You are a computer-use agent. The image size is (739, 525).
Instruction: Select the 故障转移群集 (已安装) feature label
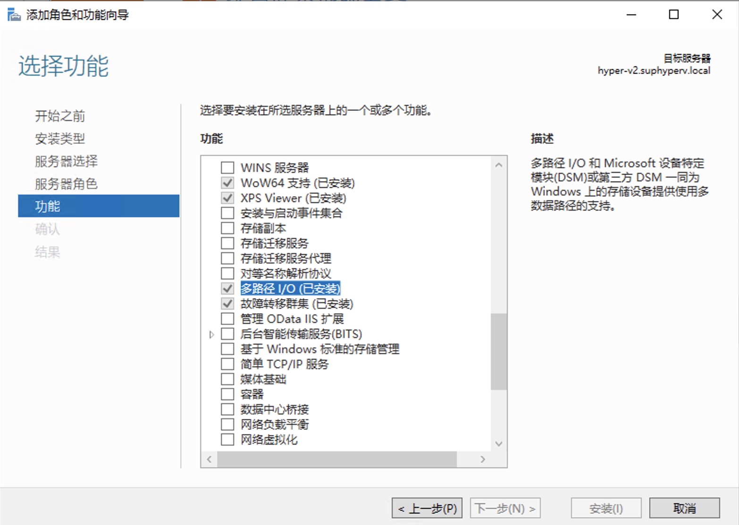297,304
